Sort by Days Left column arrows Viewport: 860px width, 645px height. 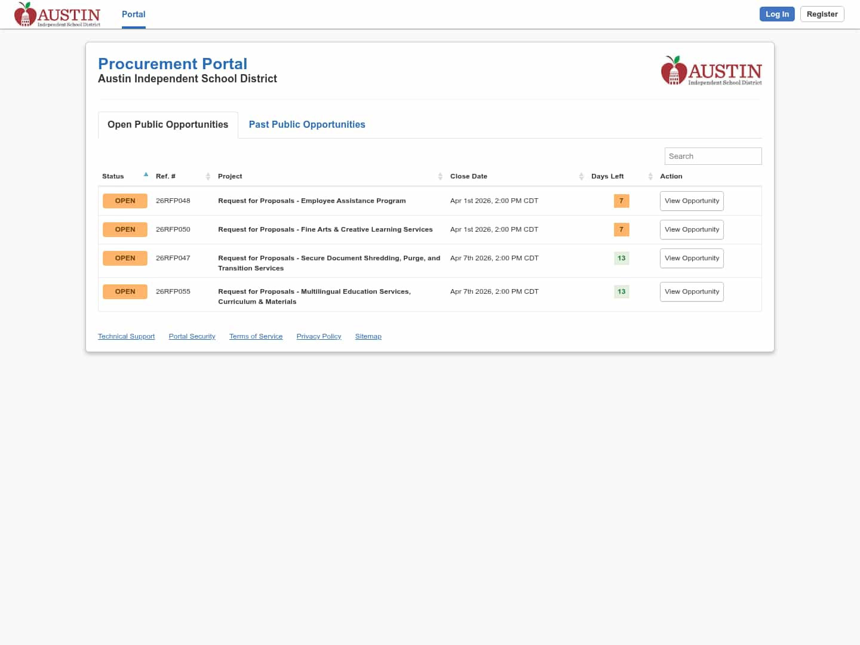[650, 176]
